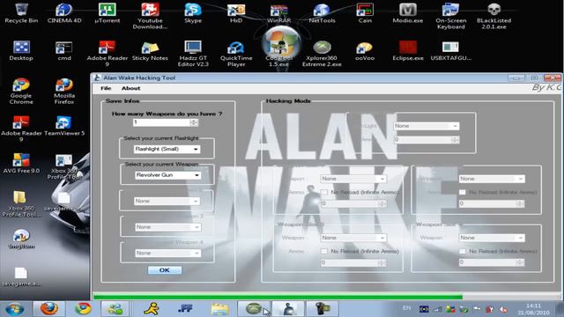
Task: Select the Eclipse.exe desktop icon
Action: pos(407,50)
